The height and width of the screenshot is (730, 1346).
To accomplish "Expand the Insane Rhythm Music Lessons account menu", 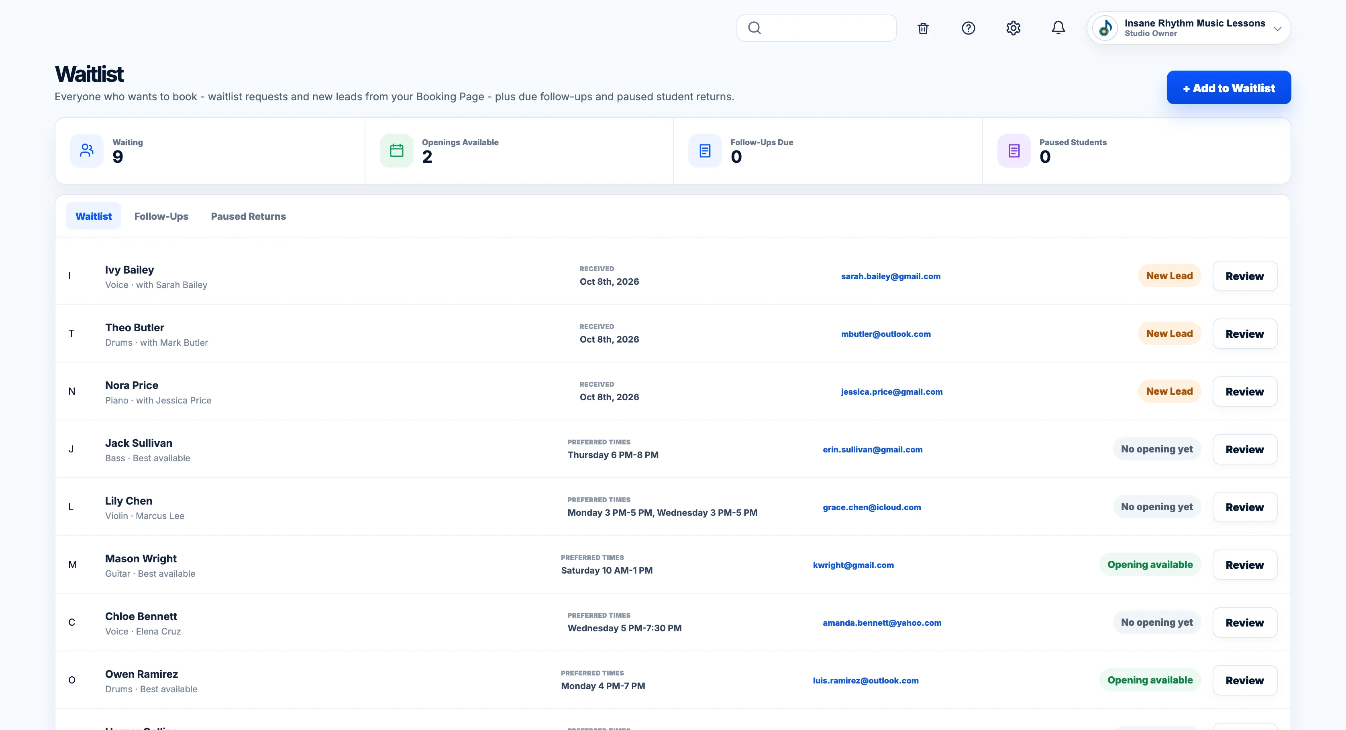I will click(x=1189, y=28).
